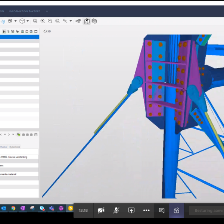Click the second tree structure icon
224x224 pixels.
[9, 31]
